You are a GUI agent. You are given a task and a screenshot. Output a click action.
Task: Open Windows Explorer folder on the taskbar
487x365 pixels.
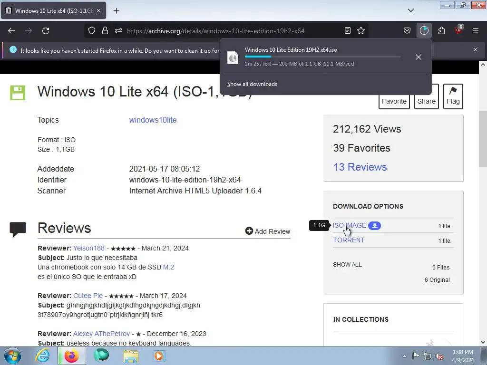coord(131,355)
